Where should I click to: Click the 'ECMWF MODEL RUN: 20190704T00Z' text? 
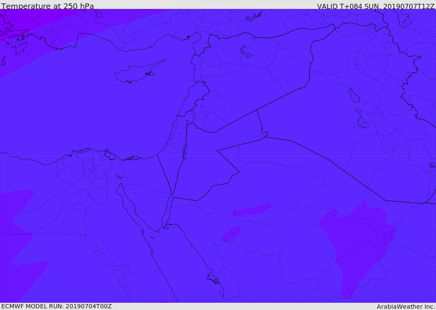[57, 307]
